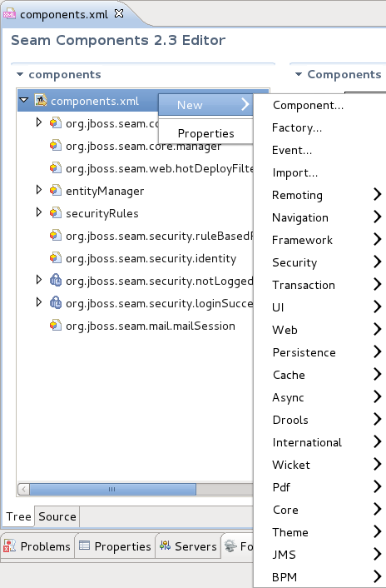Collapse the components.xml root tree node
The height and width of the screenshot is (588, 386).
point(24,101)
